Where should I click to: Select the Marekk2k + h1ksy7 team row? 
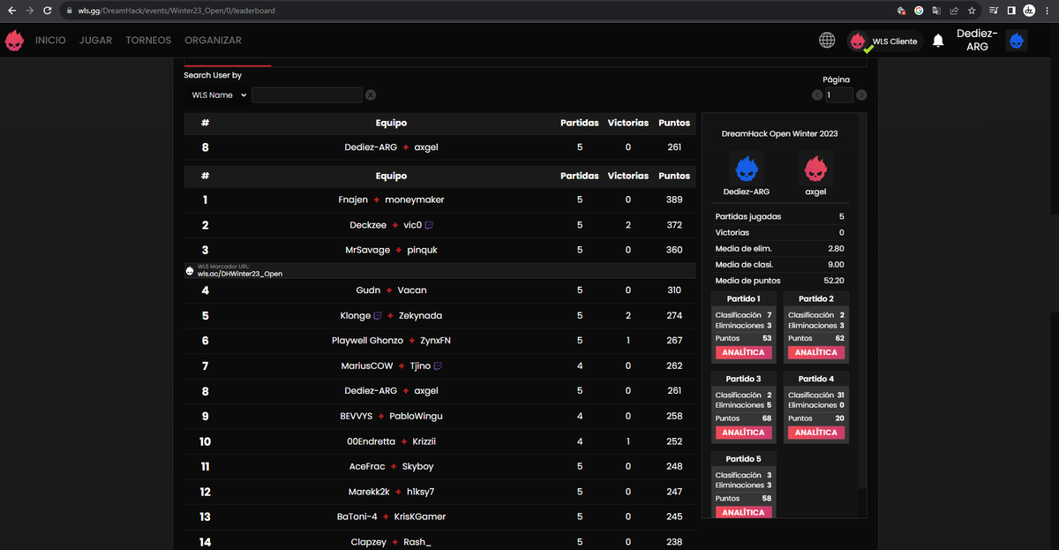(439, 492)
